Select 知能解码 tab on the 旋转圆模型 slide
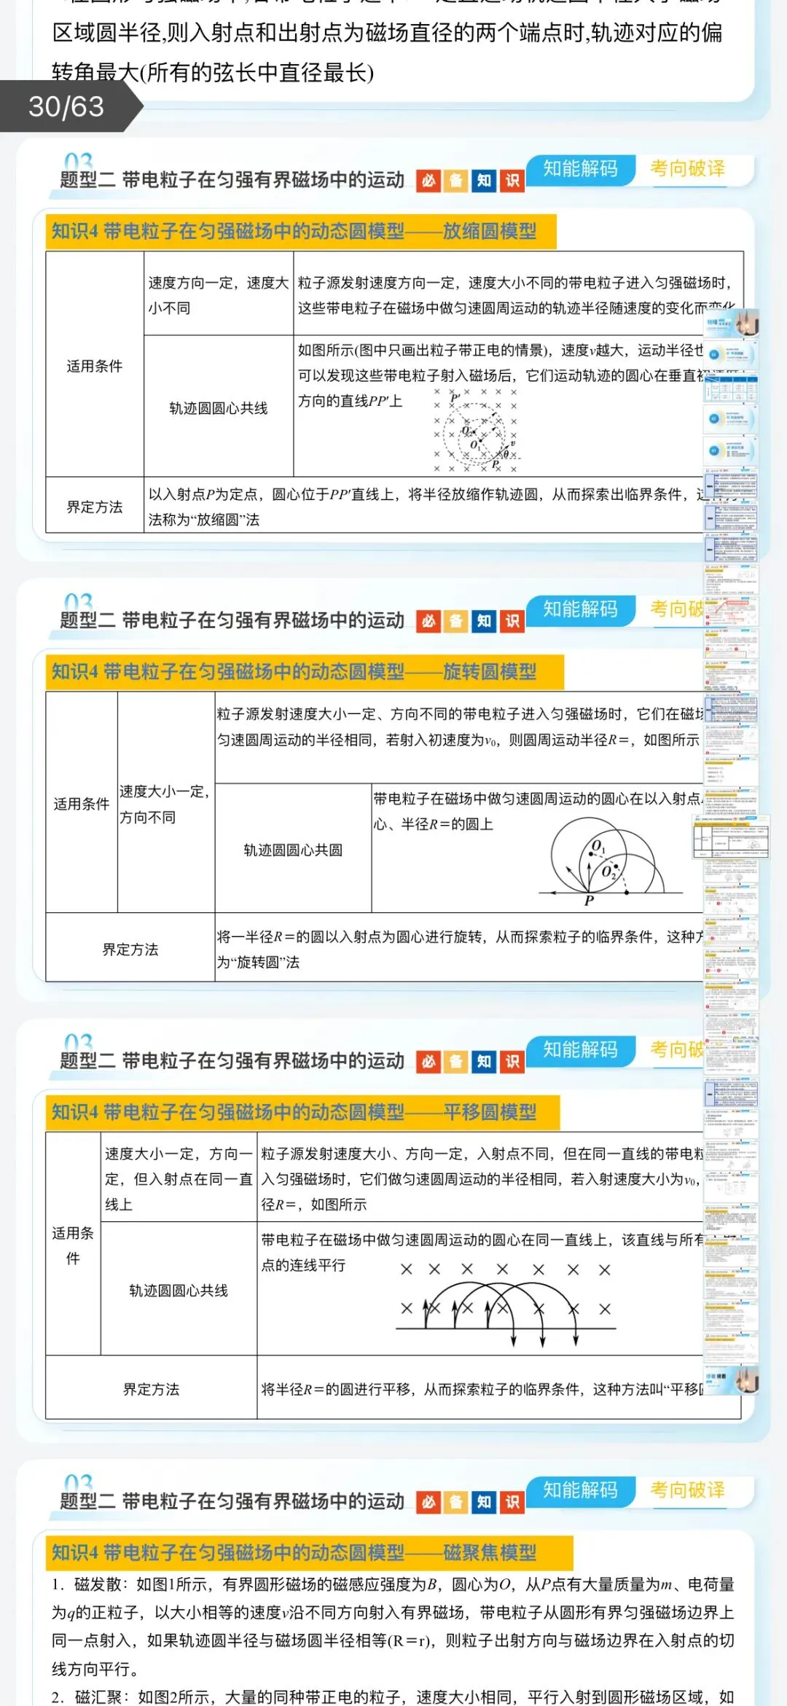 (x=581, y=609)
